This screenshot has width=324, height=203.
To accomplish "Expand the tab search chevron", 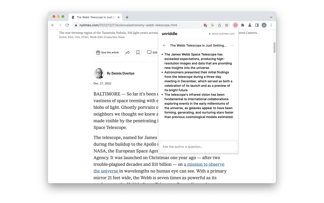I will (x=271, y=17).
